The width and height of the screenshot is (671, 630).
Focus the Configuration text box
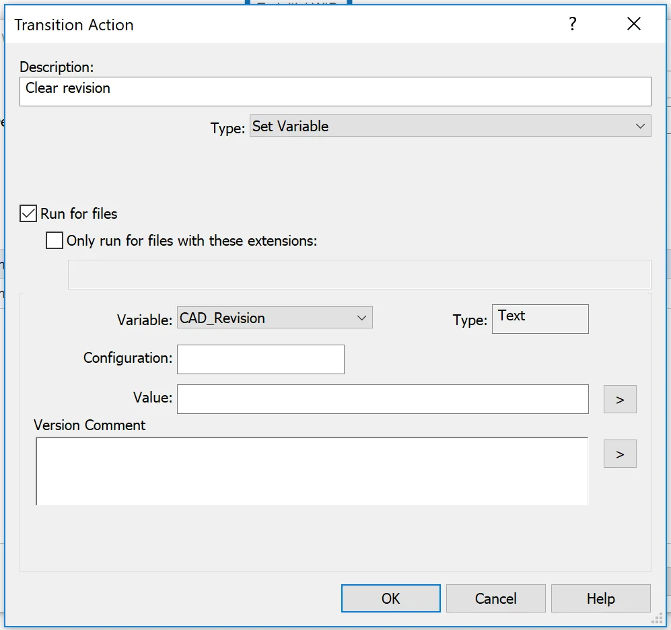point(260,359)
